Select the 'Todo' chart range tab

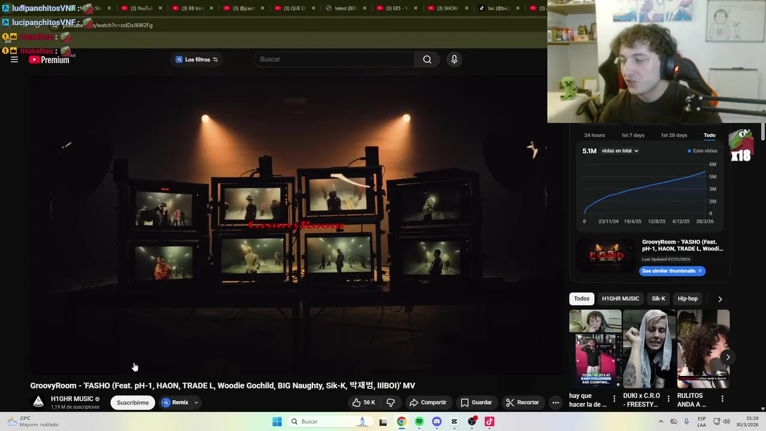pos(709,135)
